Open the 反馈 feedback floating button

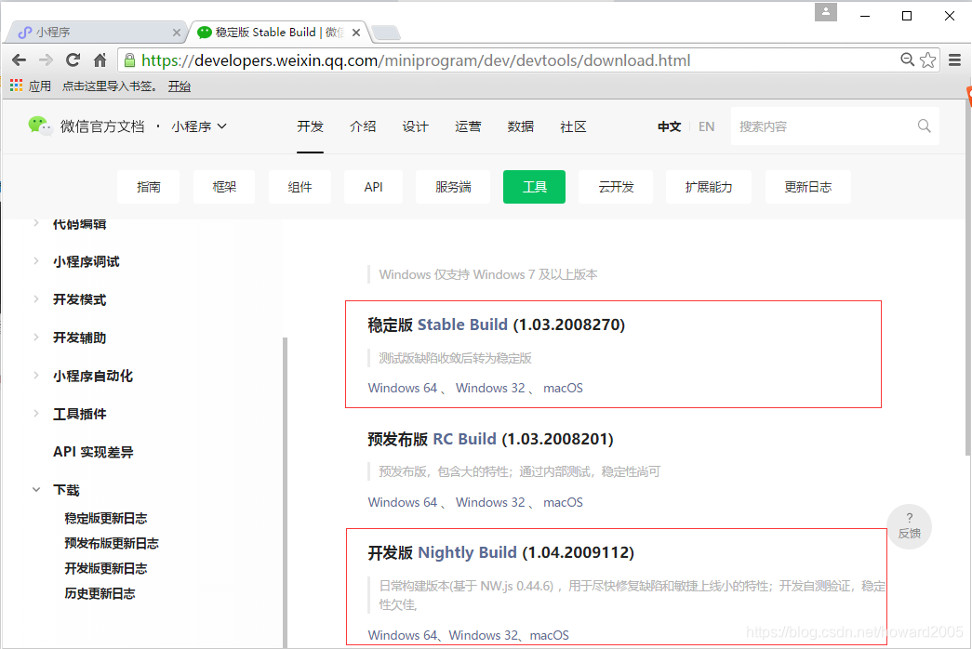tap(910, 526)
